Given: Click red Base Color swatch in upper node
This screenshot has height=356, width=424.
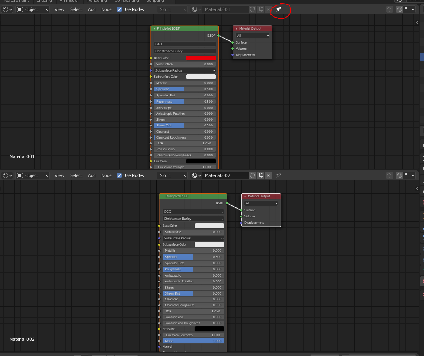Looking at the screenshot, I should pos(201,58).
